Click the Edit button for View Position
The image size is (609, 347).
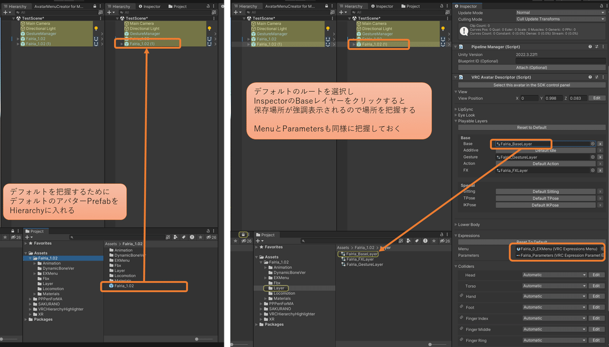tap(597, 98)
